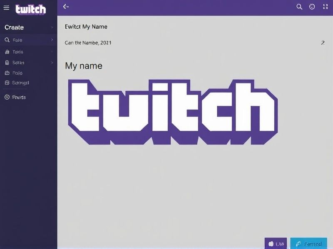Viewport: 333px width, 249px height.
Task: Click the large Twitch logo image
Action: [x=173, y=112]
